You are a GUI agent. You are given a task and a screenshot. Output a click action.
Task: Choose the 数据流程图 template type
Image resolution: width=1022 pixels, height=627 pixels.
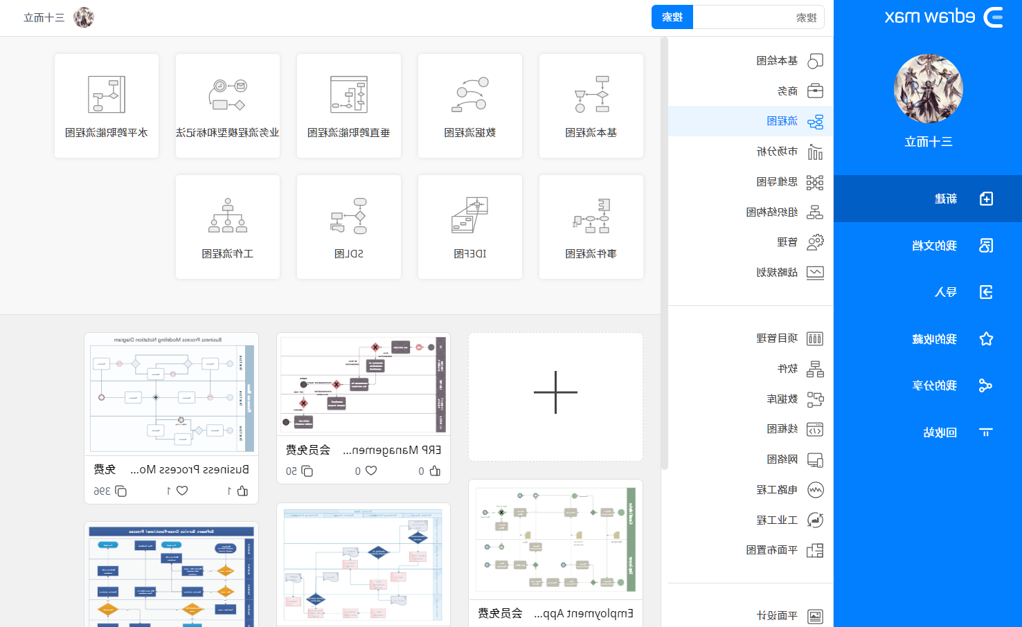470,106
